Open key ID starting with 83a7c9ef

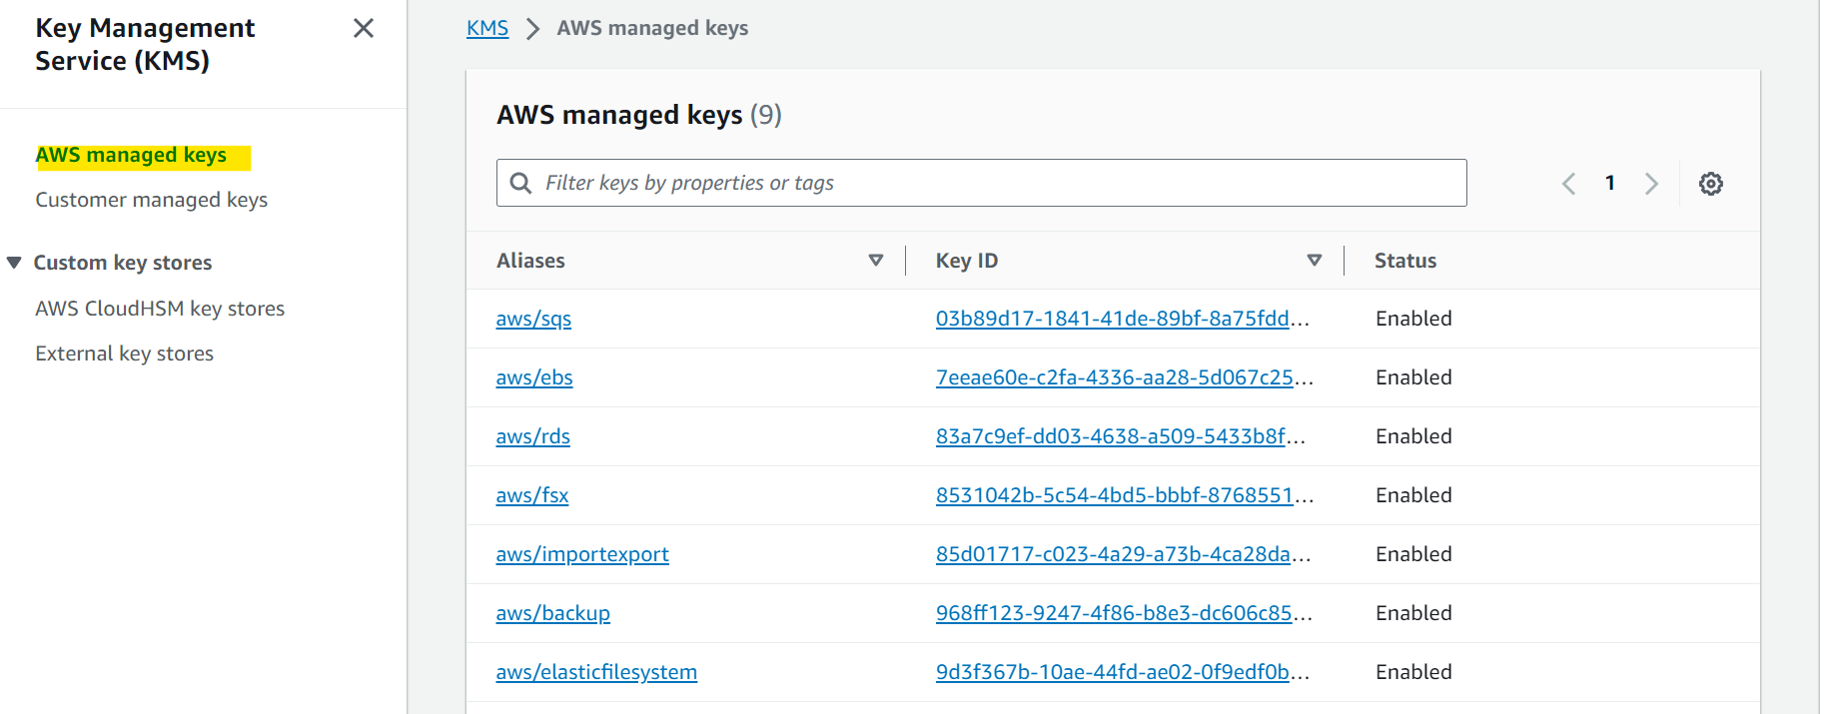(1120, 436)
